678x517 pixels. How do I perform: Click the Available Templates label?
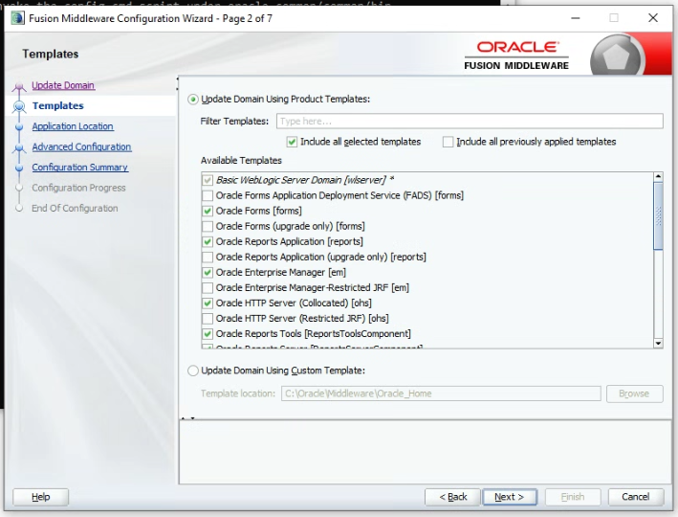[x=241, y=161]
